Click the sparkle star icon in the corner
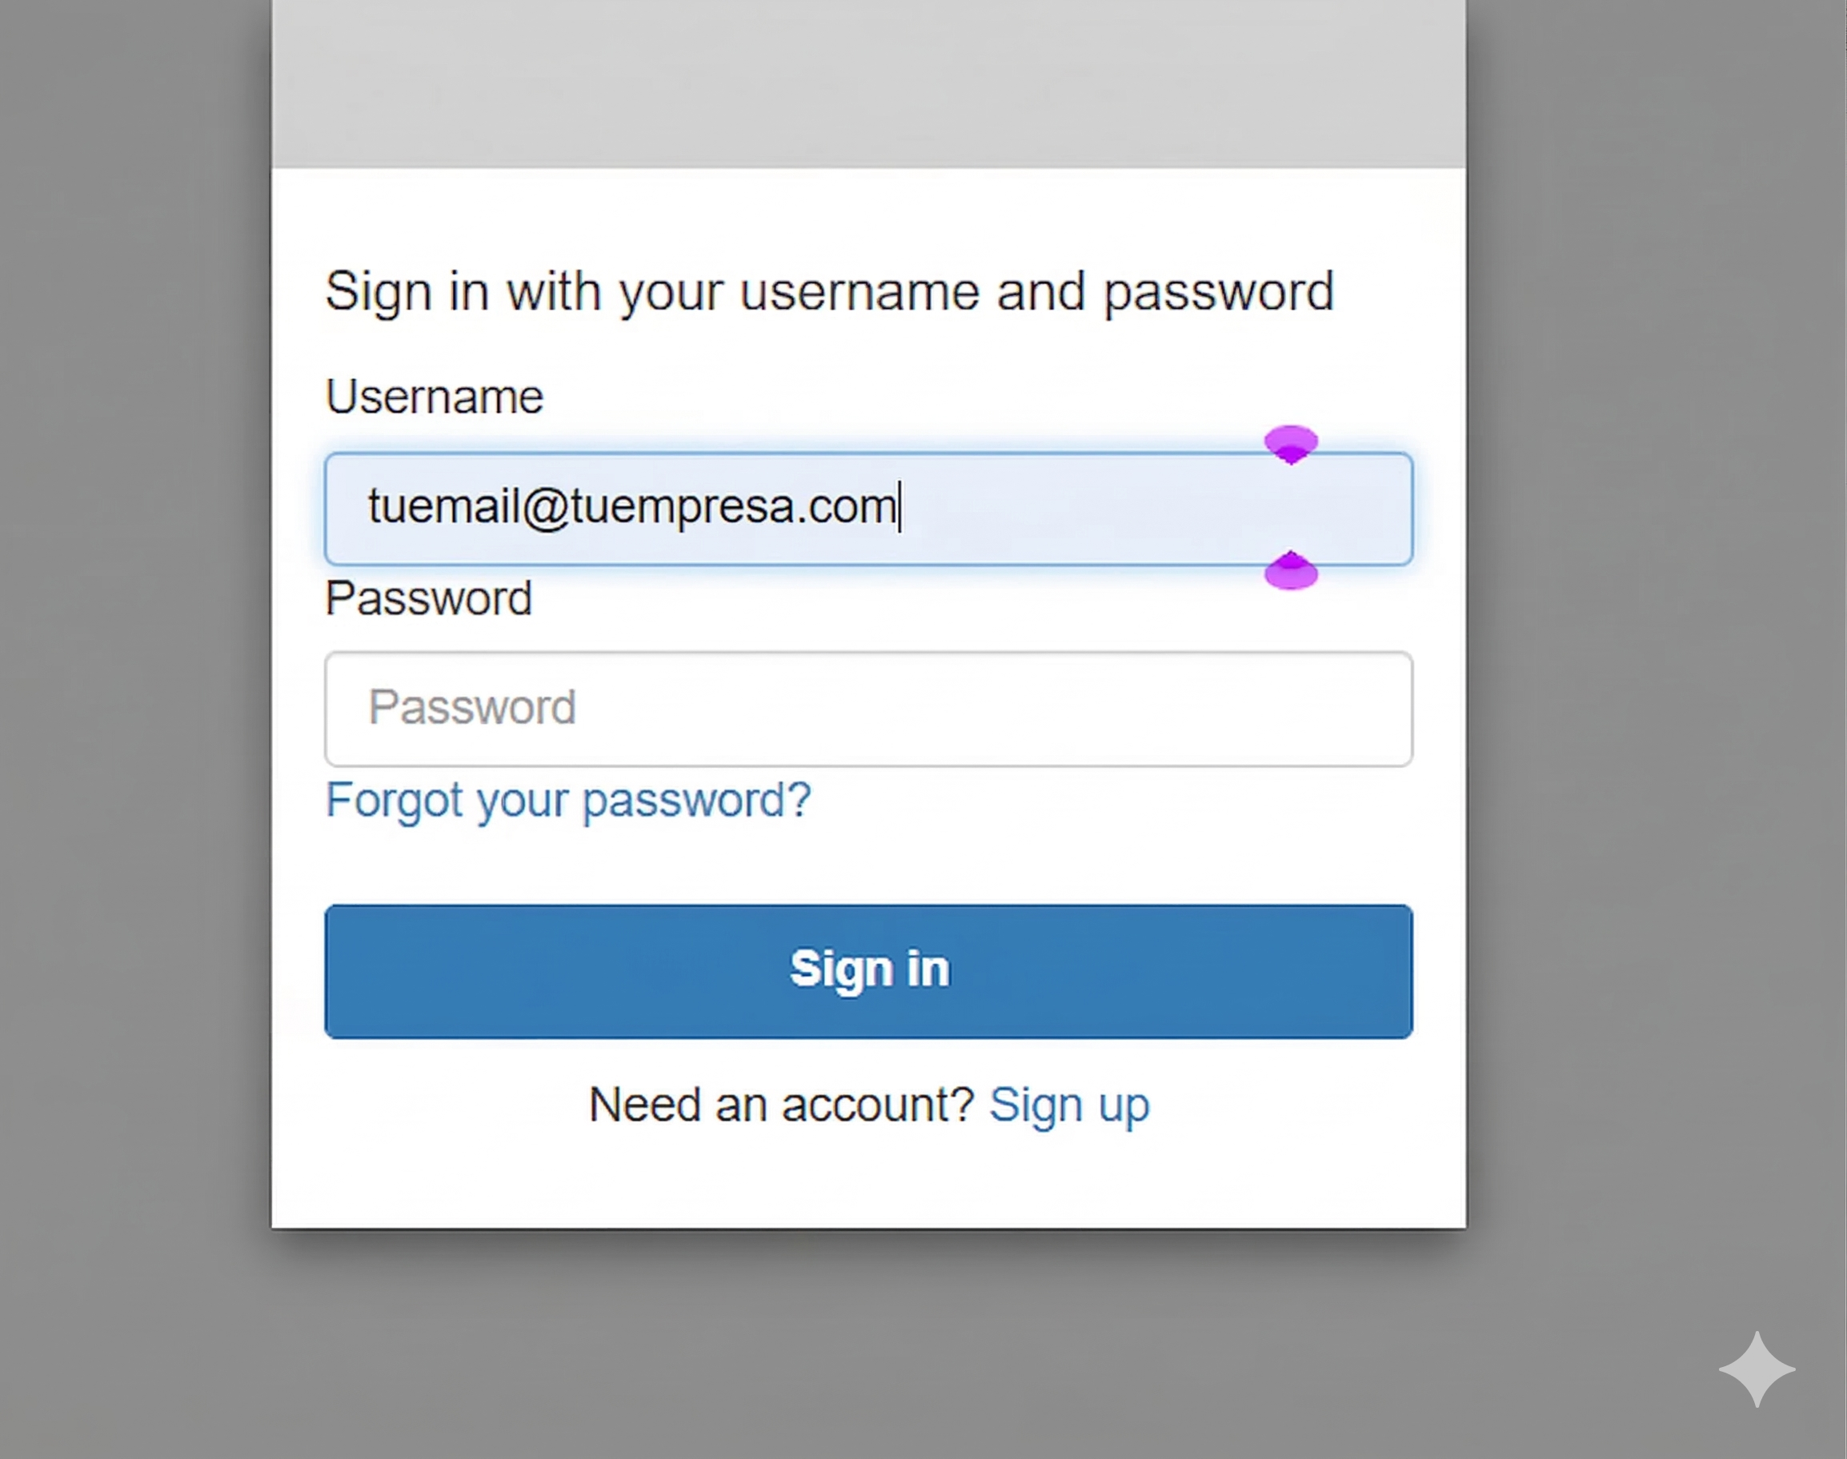Viewport: 1847px width, 1459px height. pyautogui.click(x=1757, y=1369)
